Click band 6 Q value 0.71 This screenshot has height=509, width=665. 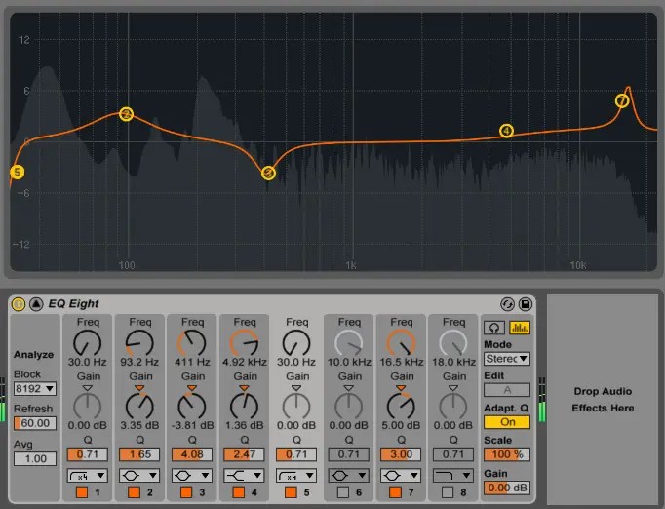tap(349, 454)
